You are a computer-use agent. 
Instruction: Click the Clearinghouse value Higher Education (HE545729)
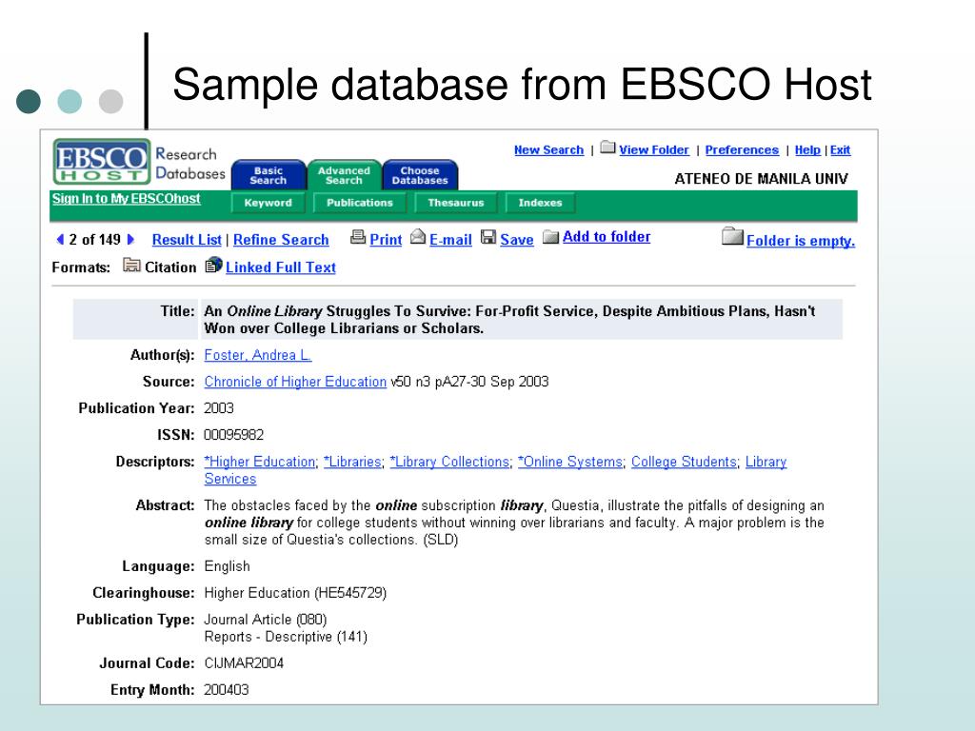(295, 593)
